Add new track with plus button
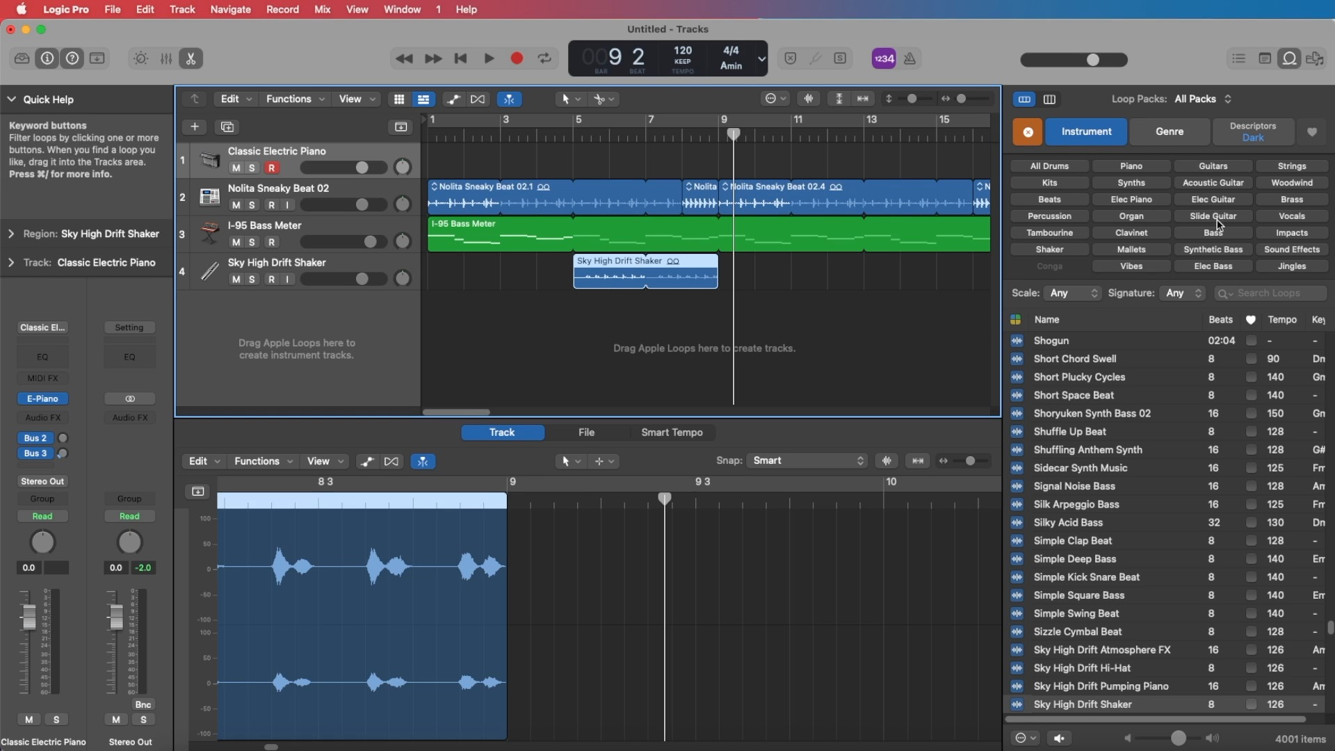 pos(195,127)
